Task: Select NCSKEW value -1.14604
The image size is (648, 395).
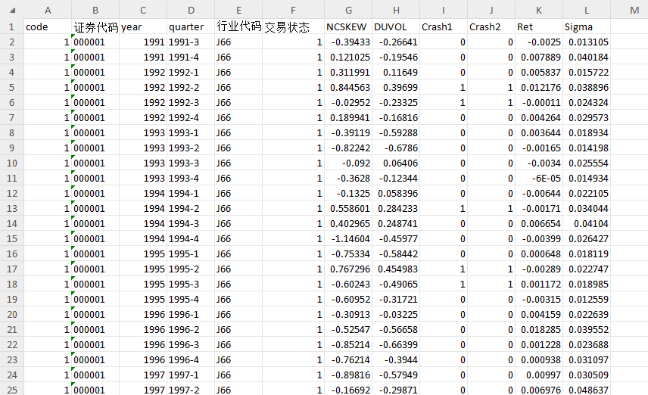Action: pyautogui.click(x=348, y=239)
